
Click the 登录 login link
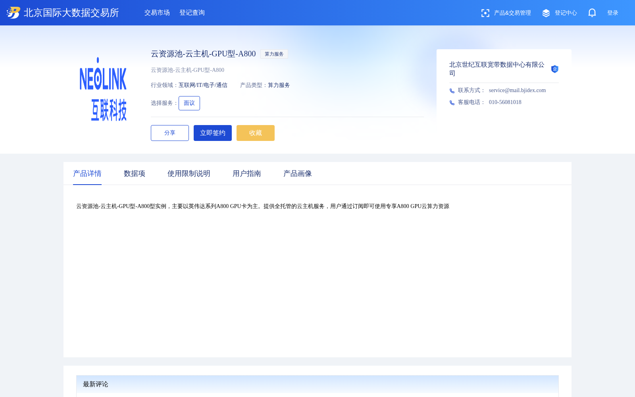(x=613, y=13)
